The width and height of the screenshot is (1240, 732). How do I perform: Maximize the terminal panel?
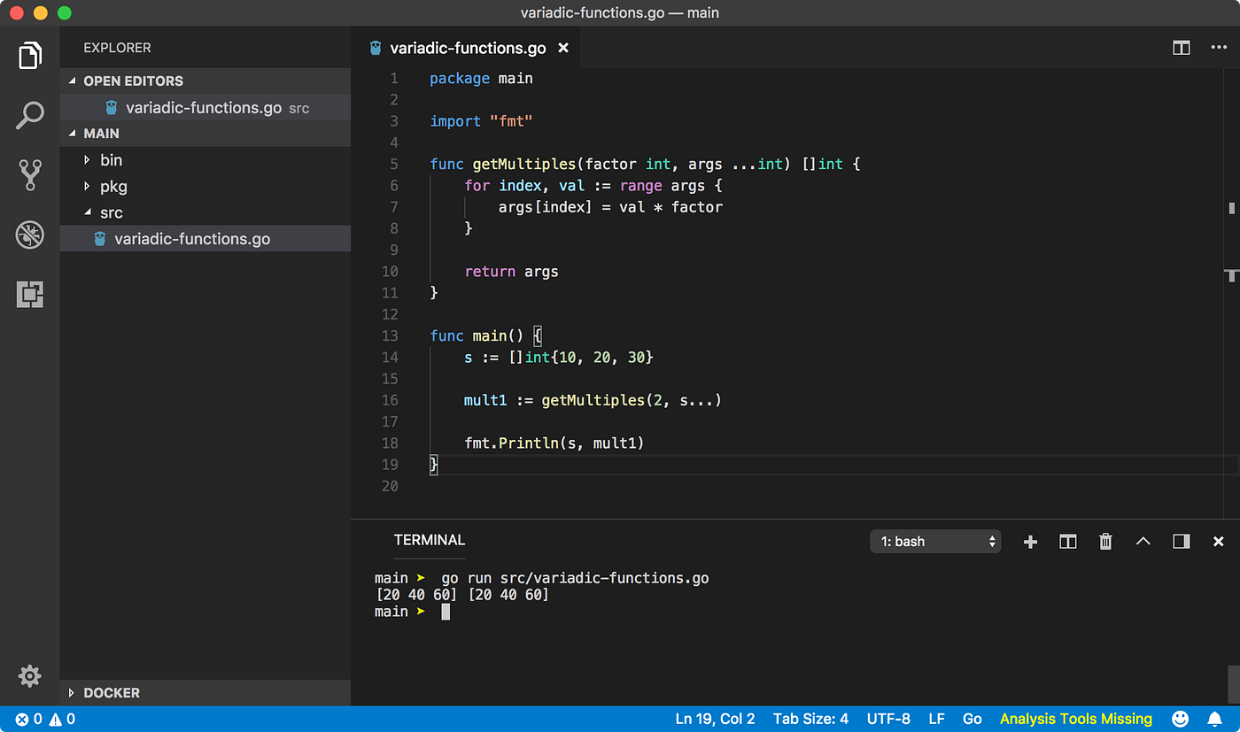1143,541
